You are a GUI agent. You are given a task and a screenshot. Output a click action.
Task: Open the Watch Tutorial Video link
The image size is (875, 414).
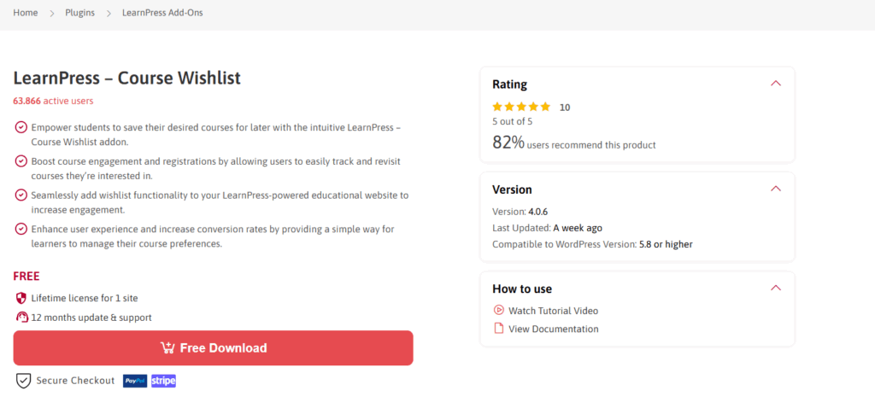pos(553,311)
